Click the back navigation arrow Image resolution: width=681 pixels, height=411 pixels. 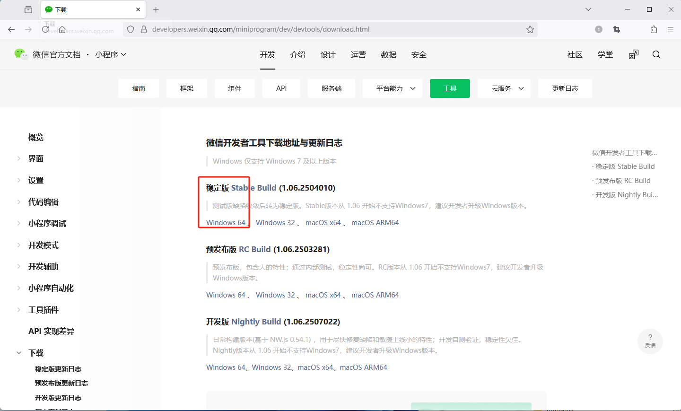11,29
